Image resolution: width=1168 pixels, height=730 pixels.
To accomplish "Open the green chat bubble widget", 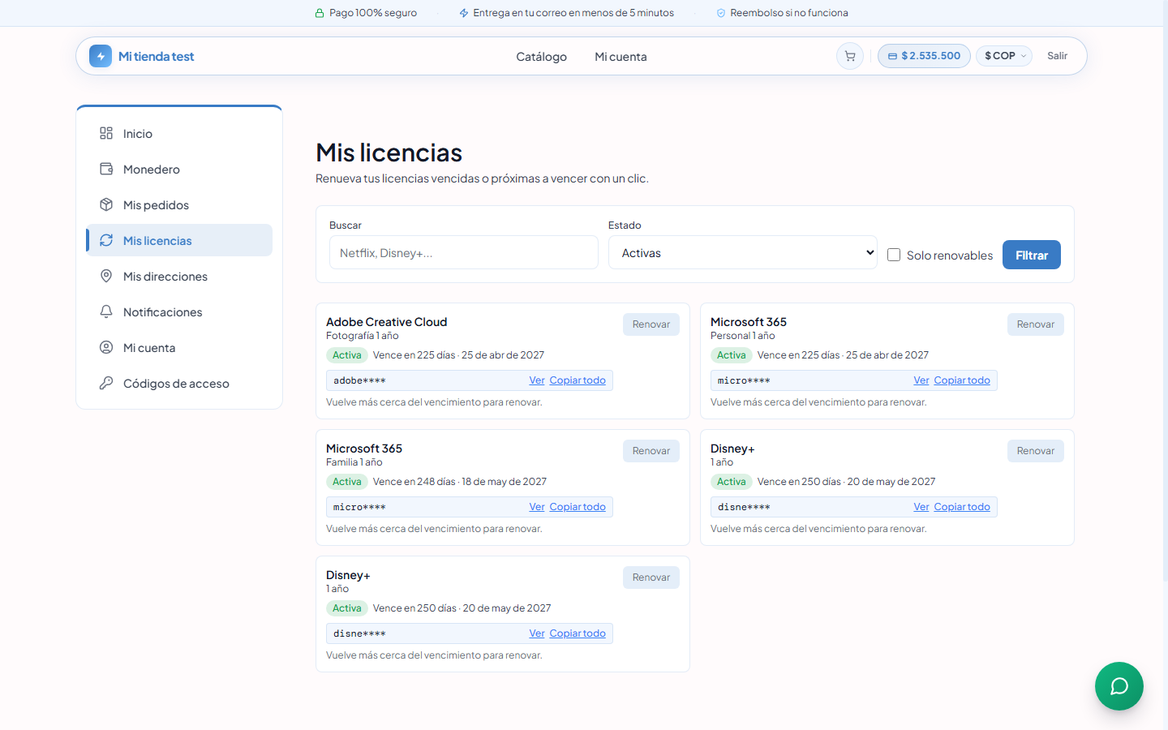I will click(1119, 686).
